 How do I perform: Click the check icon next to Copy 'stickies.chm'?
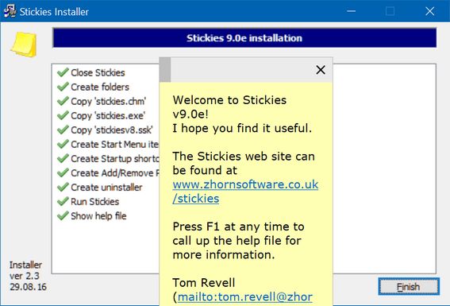tap(63, 101)
